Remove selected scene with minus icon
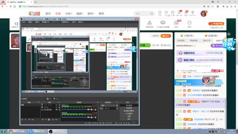The width and height of the screenshot is (238, 134). click(x=26, y=120)
